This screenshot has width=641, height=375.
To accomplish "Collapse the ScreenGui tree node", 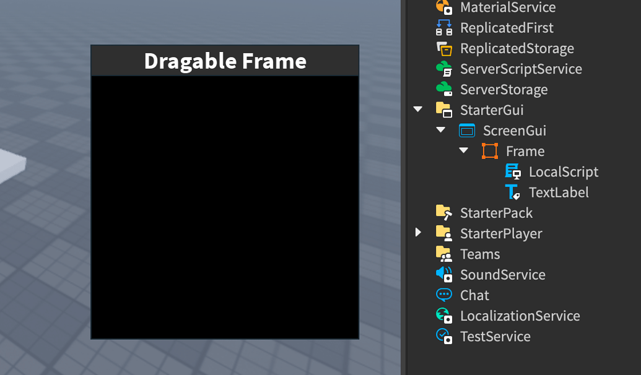I will (x=441, y=130).
